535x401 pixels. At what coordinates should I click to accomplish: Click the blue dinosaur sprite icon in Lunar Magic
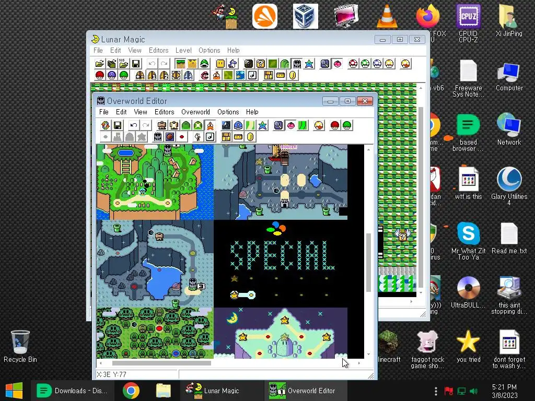pyautogui.click(x=232, y=63)
